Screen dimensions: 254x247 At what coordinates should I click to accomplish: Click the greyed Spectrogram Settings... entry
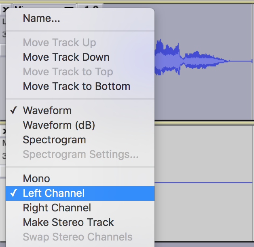pyautogui.click(x=80, y=154)
